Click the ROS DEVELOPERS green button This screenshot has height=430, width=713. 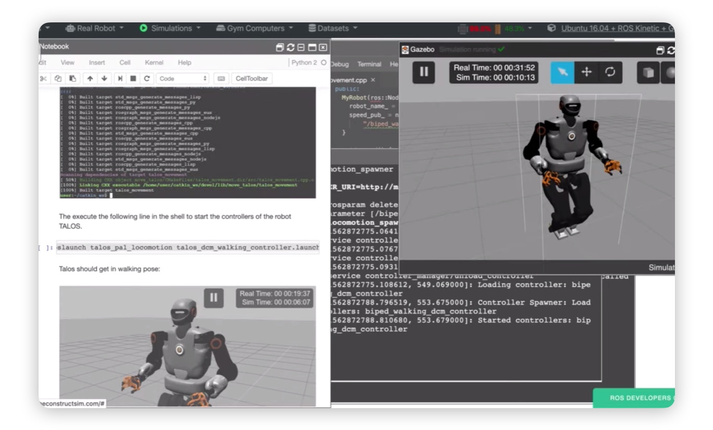click(634, 398)
